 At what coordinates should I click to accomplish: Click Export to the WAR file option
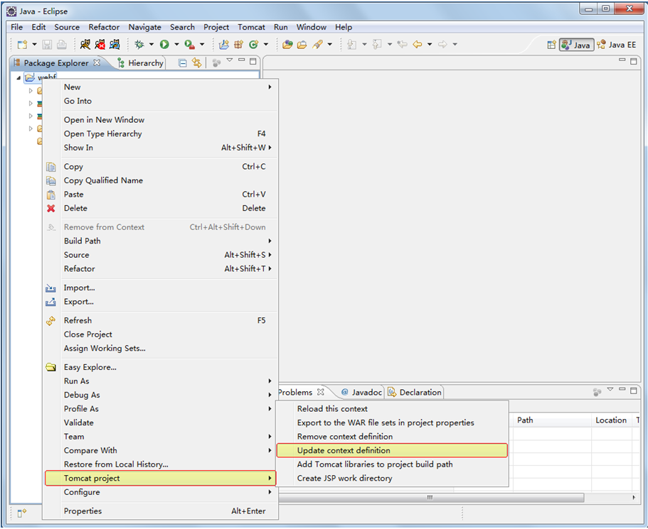[392, 422]
